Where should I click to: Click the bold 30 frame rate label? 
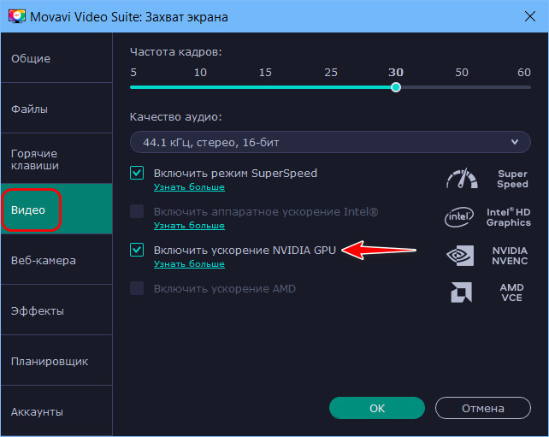tap(396, 72)
